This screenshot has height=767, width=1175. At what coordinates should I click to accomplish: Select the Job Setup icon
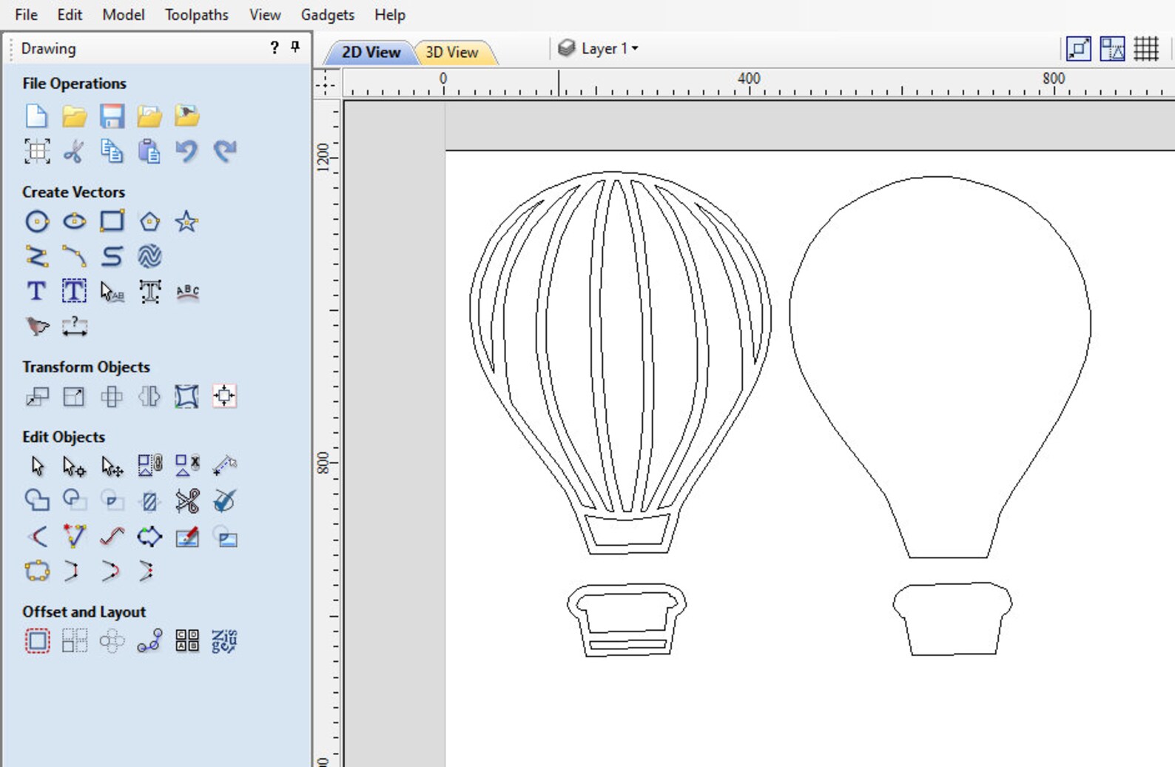click(x=37, y=151)
